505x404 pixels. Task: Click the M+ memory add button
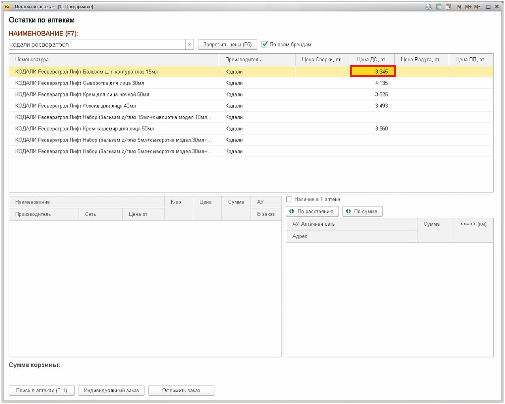pos(468,7)
